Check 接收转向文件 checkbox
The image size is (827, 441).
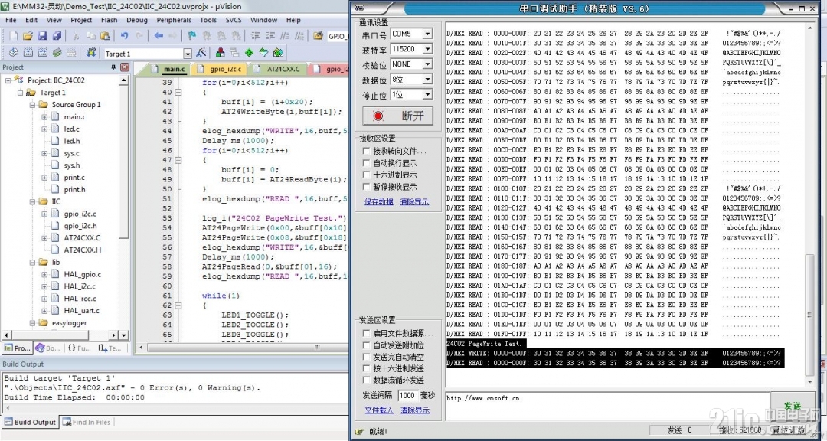point(366,151)
